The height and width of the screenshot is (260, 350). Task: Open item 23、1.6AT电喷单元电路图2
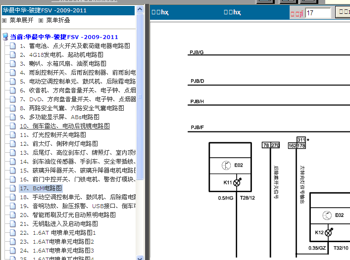[x=57, y=242]
